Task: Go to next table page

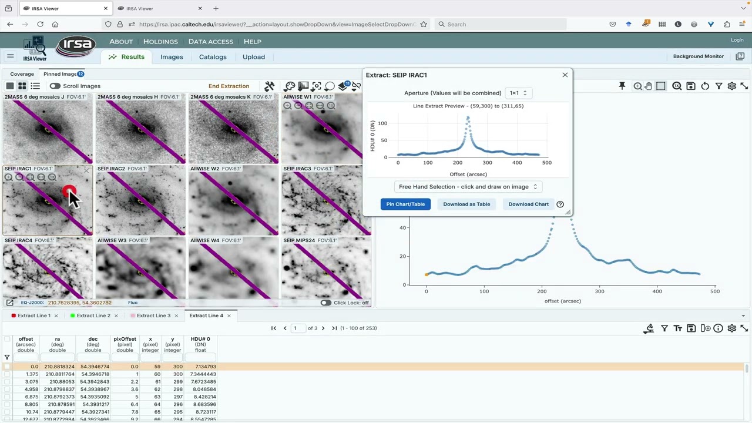Action: tap(323, 328)
